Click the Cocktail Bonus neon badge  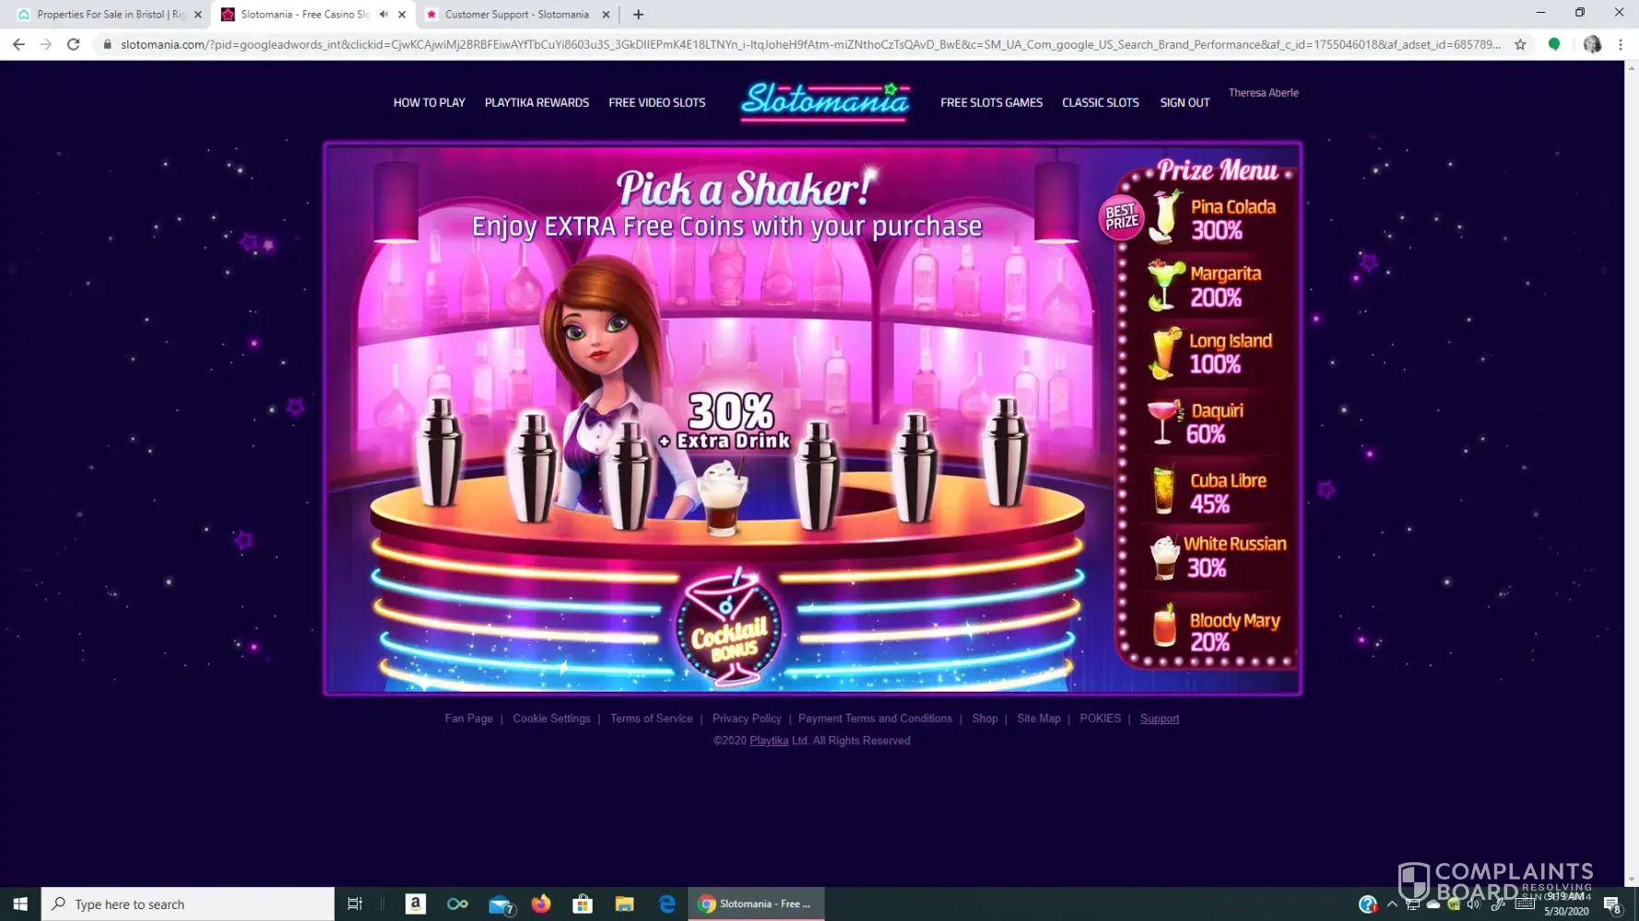(729, 627)
